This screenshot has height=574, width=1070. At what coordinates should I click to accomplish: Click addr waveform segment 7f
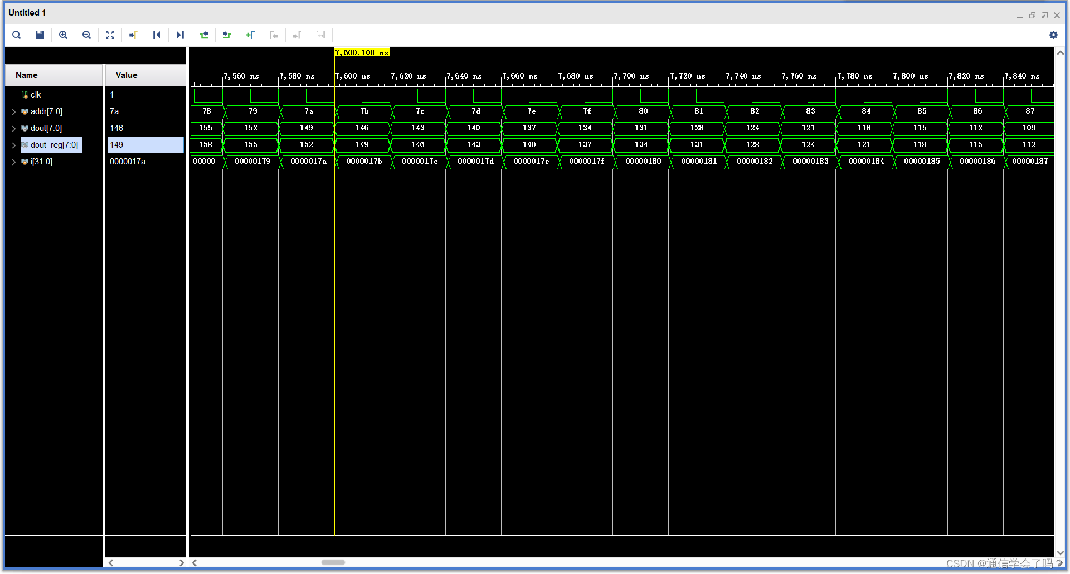587,111
